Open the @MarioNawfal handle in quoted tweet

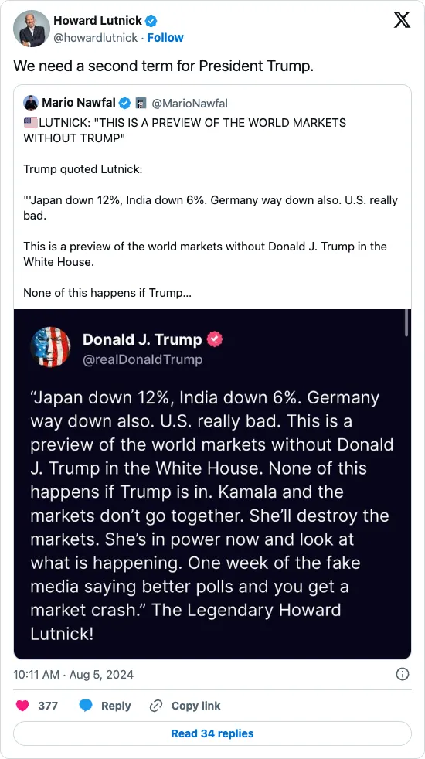[189, 103]
